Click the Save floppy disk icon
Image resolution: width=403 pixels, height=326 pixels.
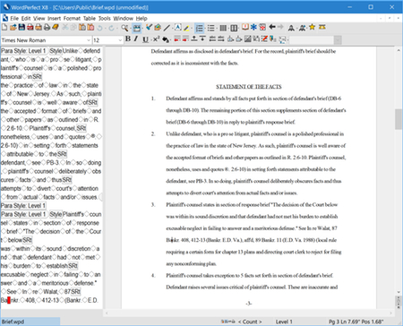[21, 28]
